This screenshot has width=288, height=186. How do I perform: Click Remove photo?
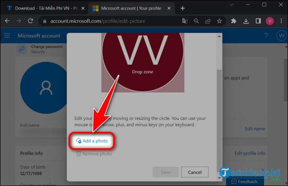point(94,154)
